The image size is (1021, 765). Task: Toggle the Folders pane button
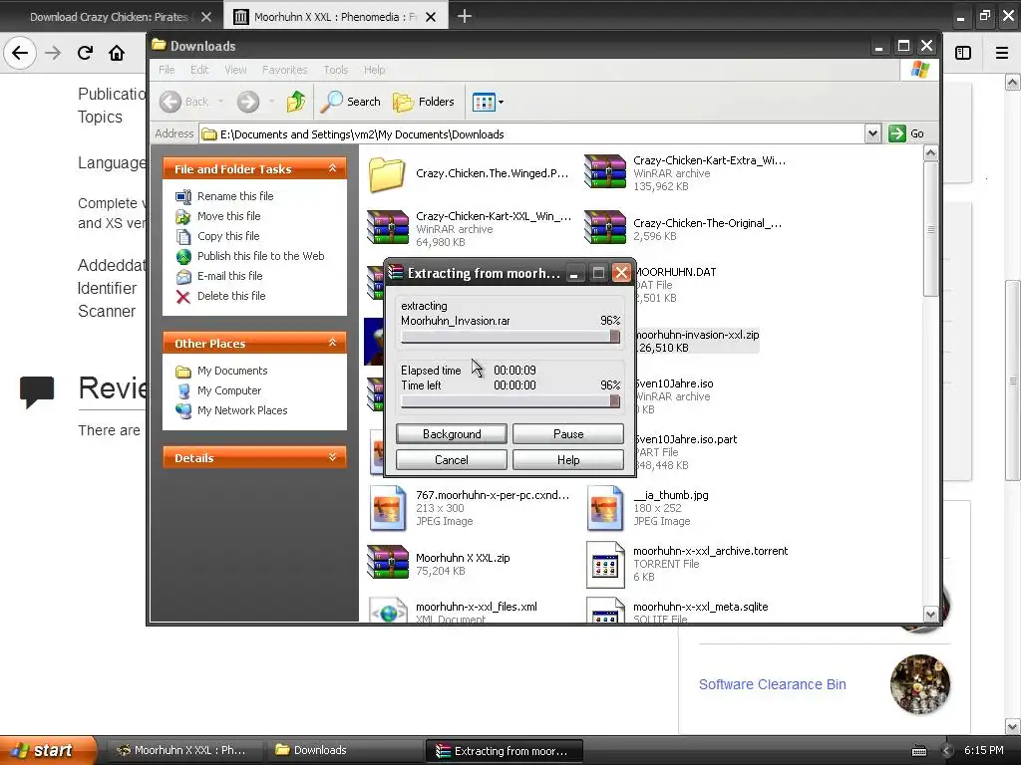[423, 102]
